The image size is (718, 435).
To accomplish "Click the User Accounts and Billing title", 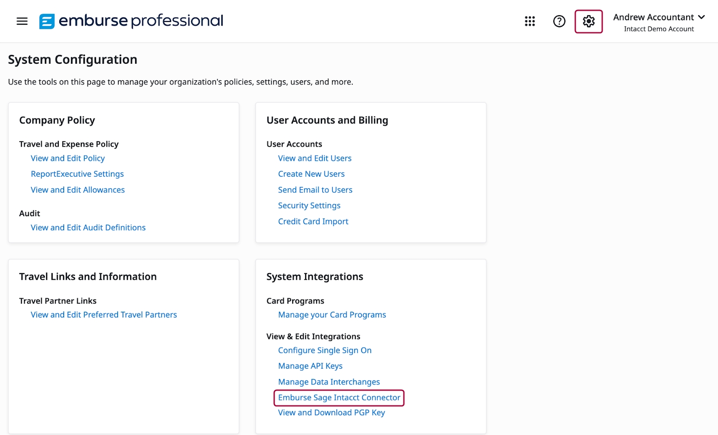I will point(327,120).
